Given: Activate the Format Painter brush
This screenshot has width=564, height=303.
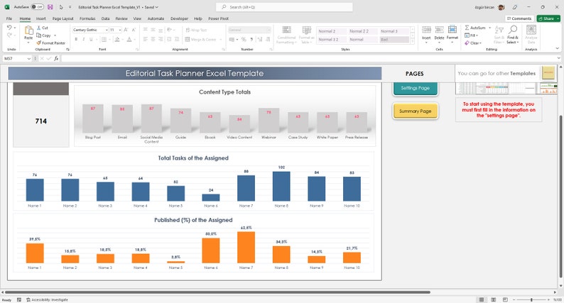Looking at the screenshot, I should pyautogui.click(x=39, y=43).
